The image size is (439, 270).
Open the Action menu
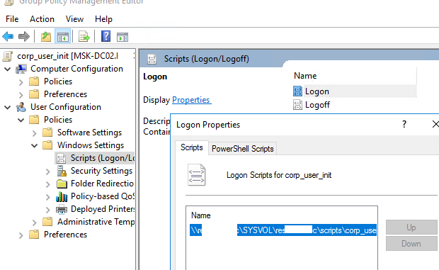(42, 19)
